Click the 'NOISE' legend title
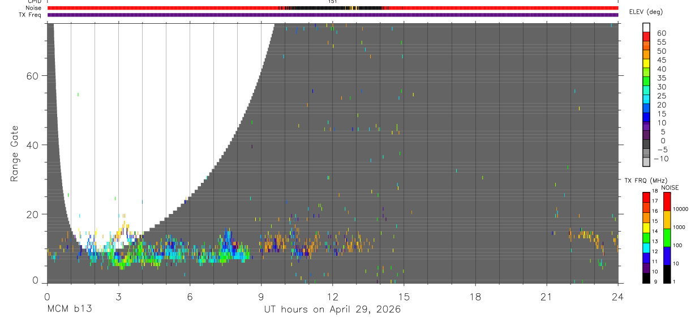The width and height of the screenshot is (695, 321). 670,187
